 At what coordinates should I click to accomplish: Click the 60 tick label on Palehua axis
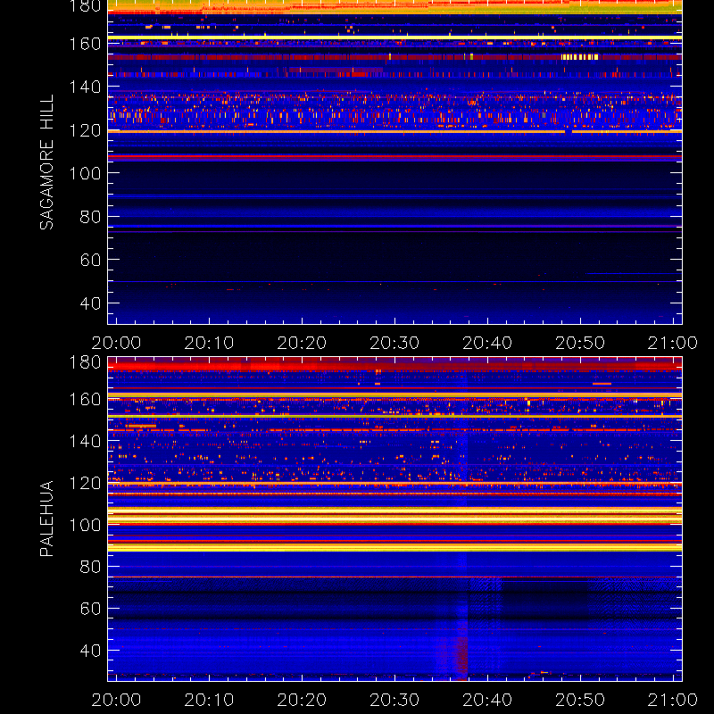pyautogui.click(x=90, y=609)
